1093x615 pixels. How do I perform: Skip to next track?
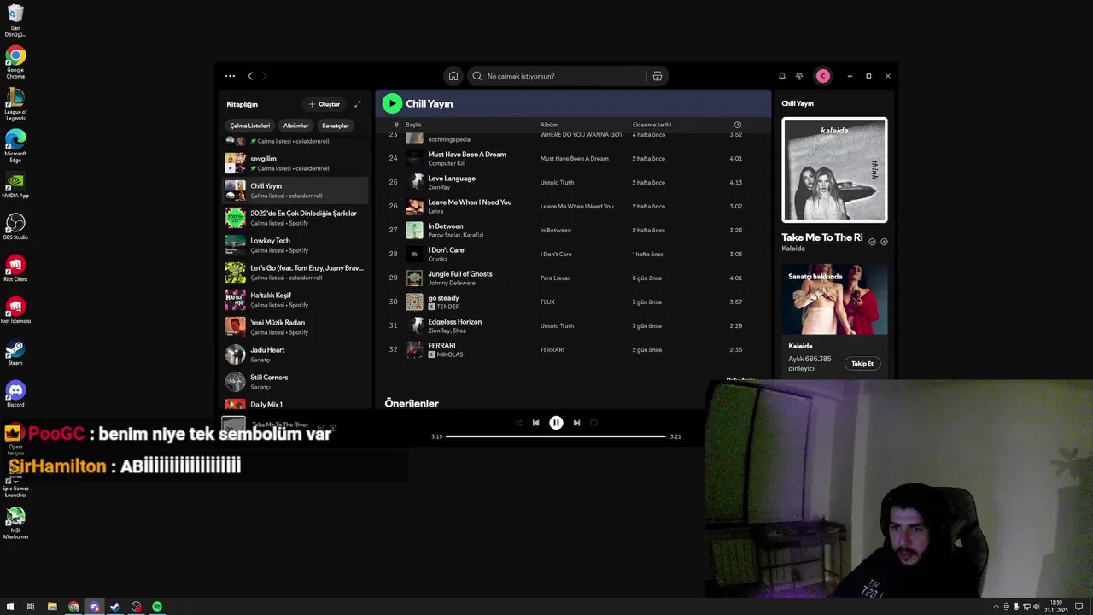pyautogui.click(x=576, y=423)
